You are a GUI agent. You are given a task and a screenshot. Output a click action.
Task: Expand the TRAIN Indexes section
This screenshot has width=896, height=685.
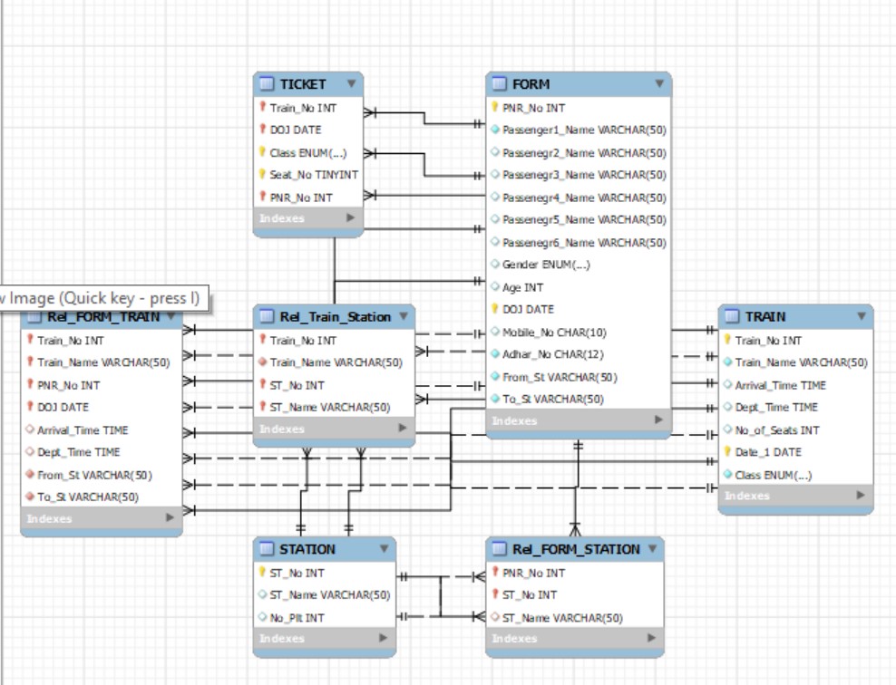pos(860,496)
